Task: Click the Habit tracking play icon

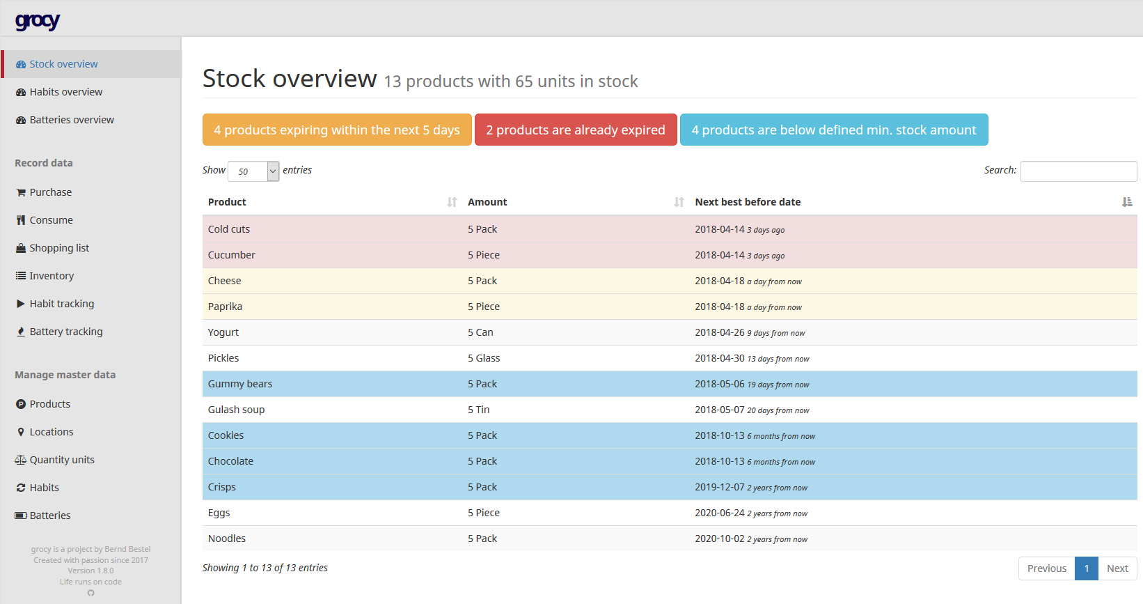Action: tap(21, 304)
